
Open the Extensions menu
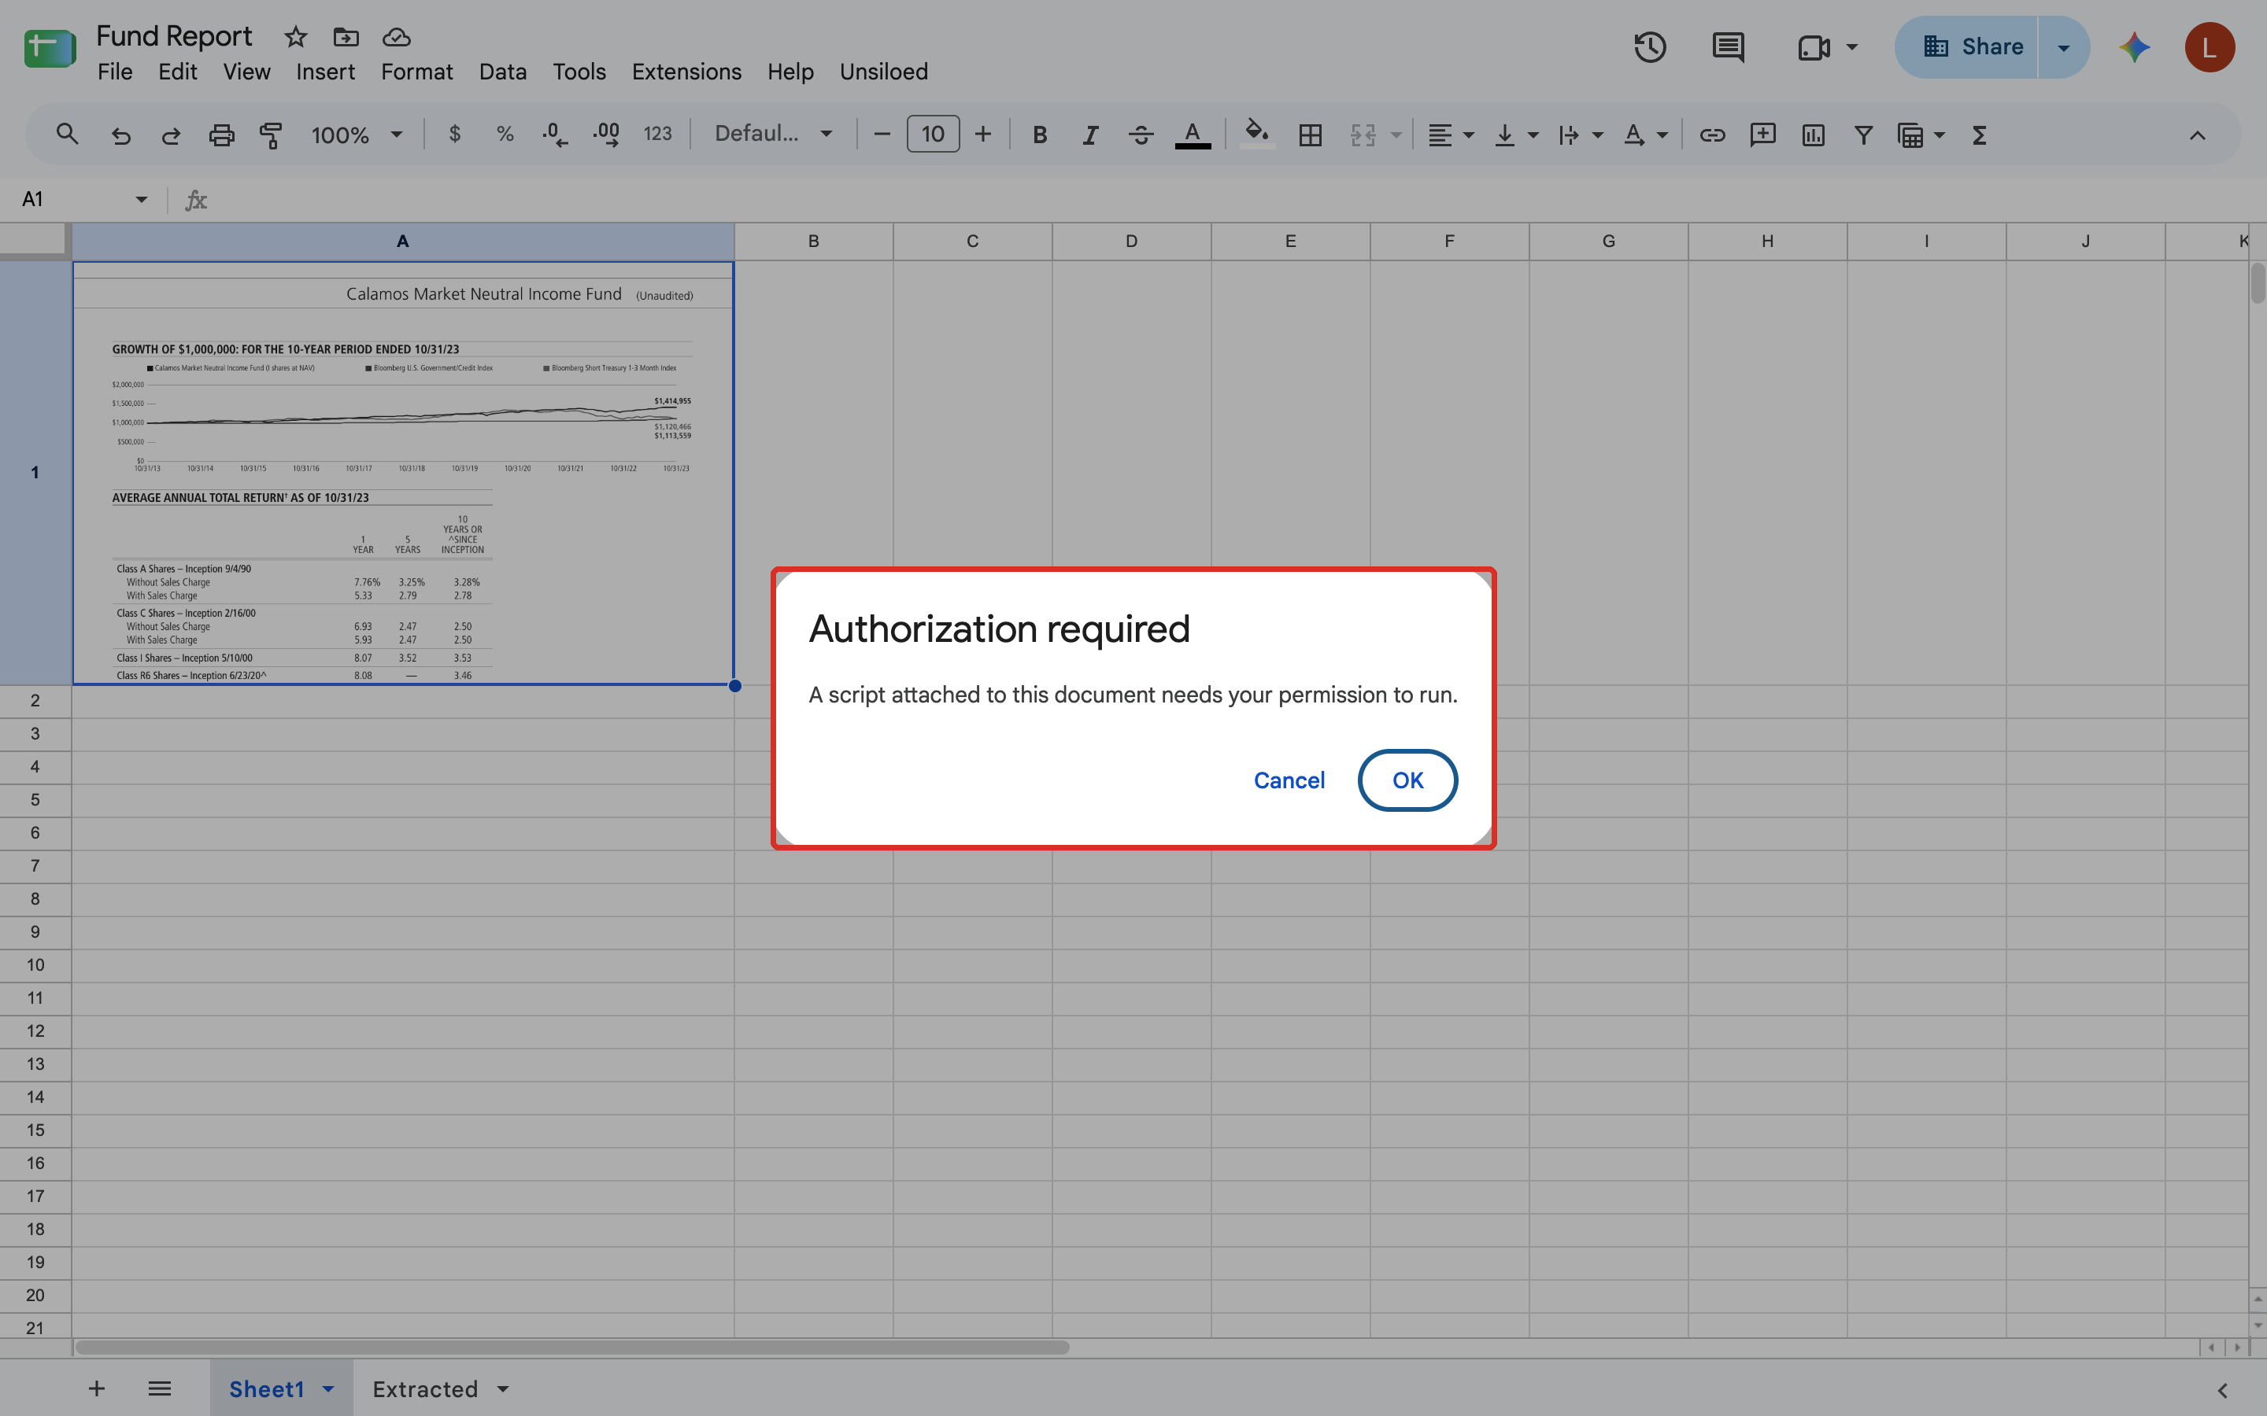click(686, 72)
